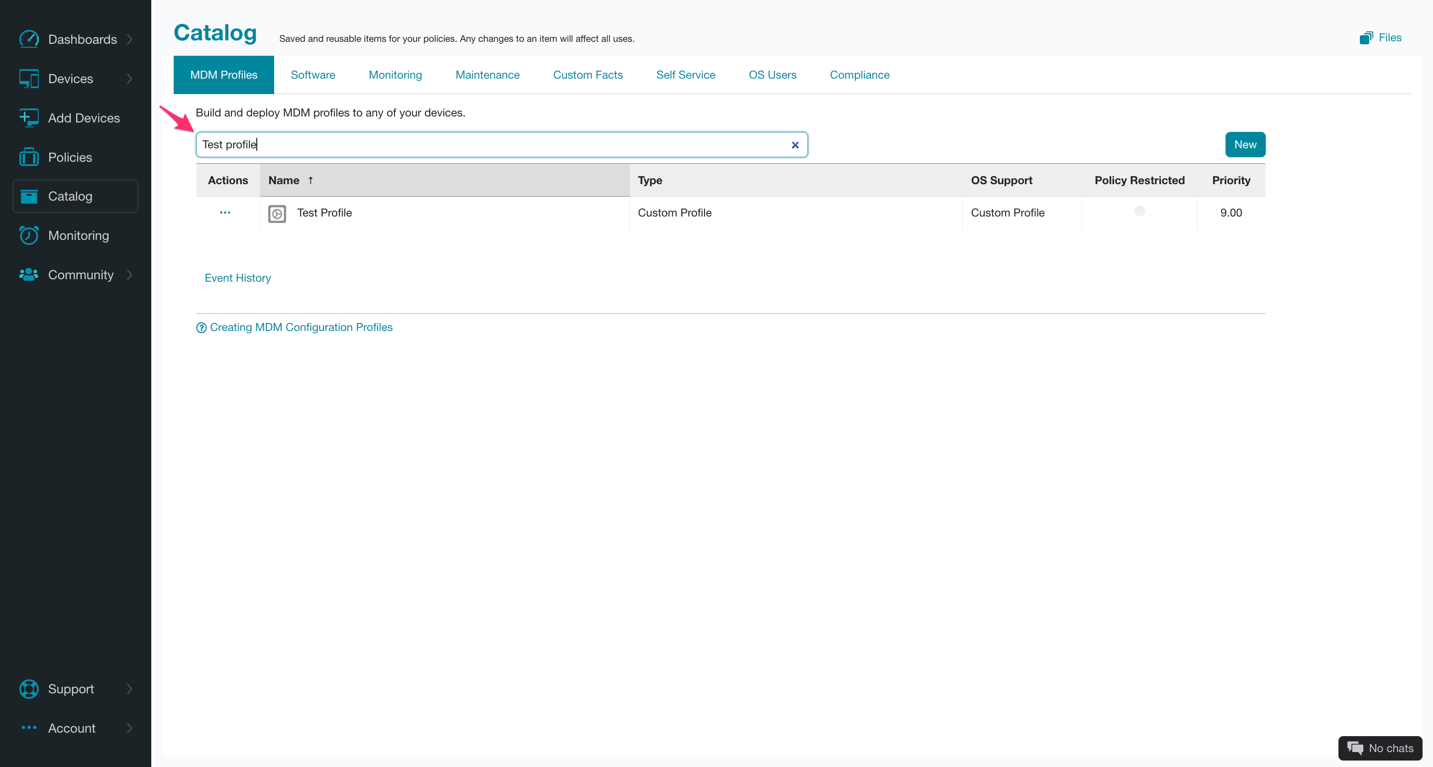Click the Files stacked-pages icon
Image resolution: width=1433 pixels, height=767 pixels.
click(x=1366, y=38)
